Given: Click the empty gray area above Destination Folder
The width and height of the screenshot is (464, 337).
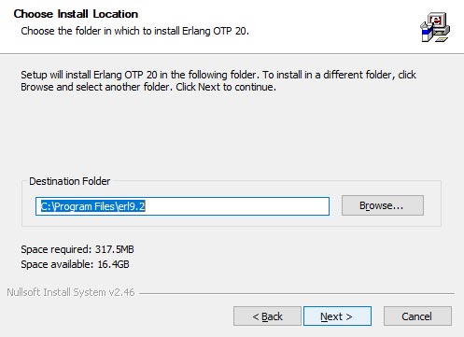Looking at the screenshot, I should (x=232, y=133).
